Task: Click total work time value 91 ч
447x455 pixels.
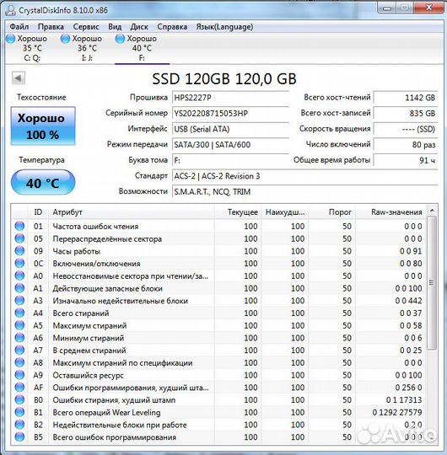Action: click(x=406, y=160)
